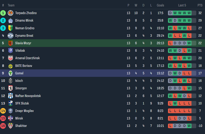Open the Dynamo Brest team page
Image resolution: width=205 pixels, height=134 pixels.
point(24,36)
